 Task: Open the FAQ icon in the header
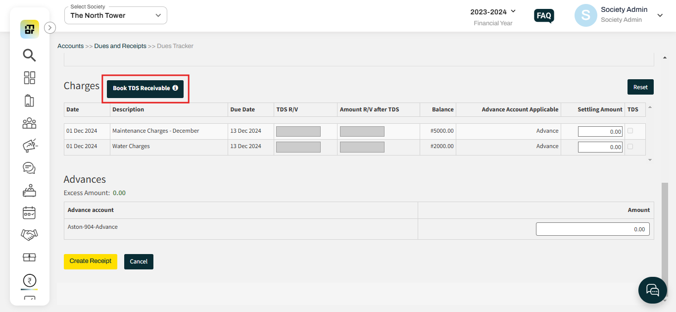[x=543, y=15]
